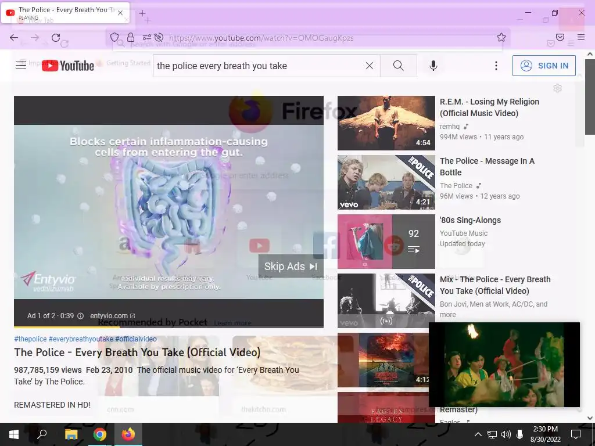This screenshot has width=595, height=446.
Task: Click the settings gear icon near the top right of the page
Action: click(x=557, y=88)
